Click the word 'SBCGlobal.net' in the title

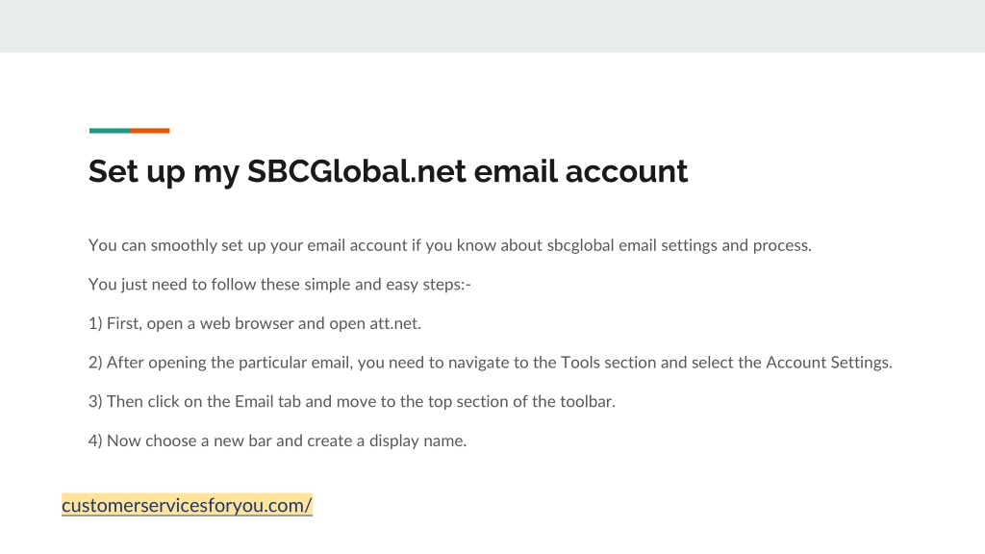point(356,171)
